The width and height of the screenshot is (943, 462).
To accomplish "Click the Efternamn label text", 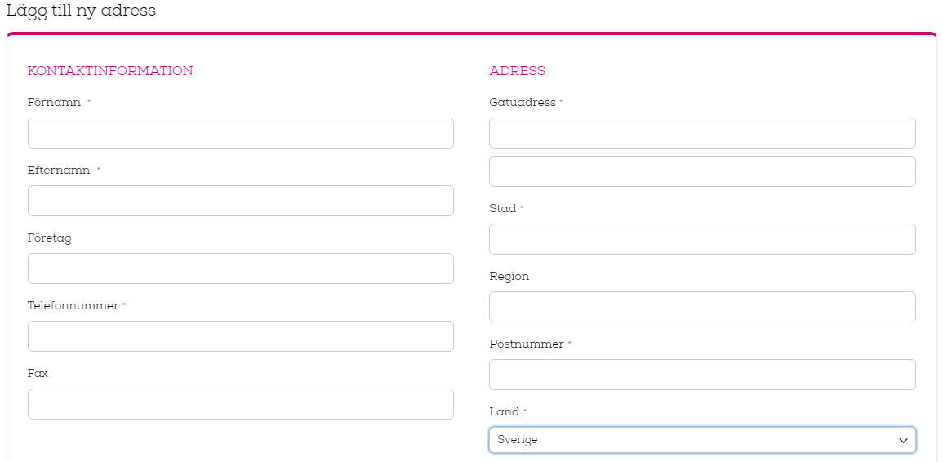I will coord(59,171).
